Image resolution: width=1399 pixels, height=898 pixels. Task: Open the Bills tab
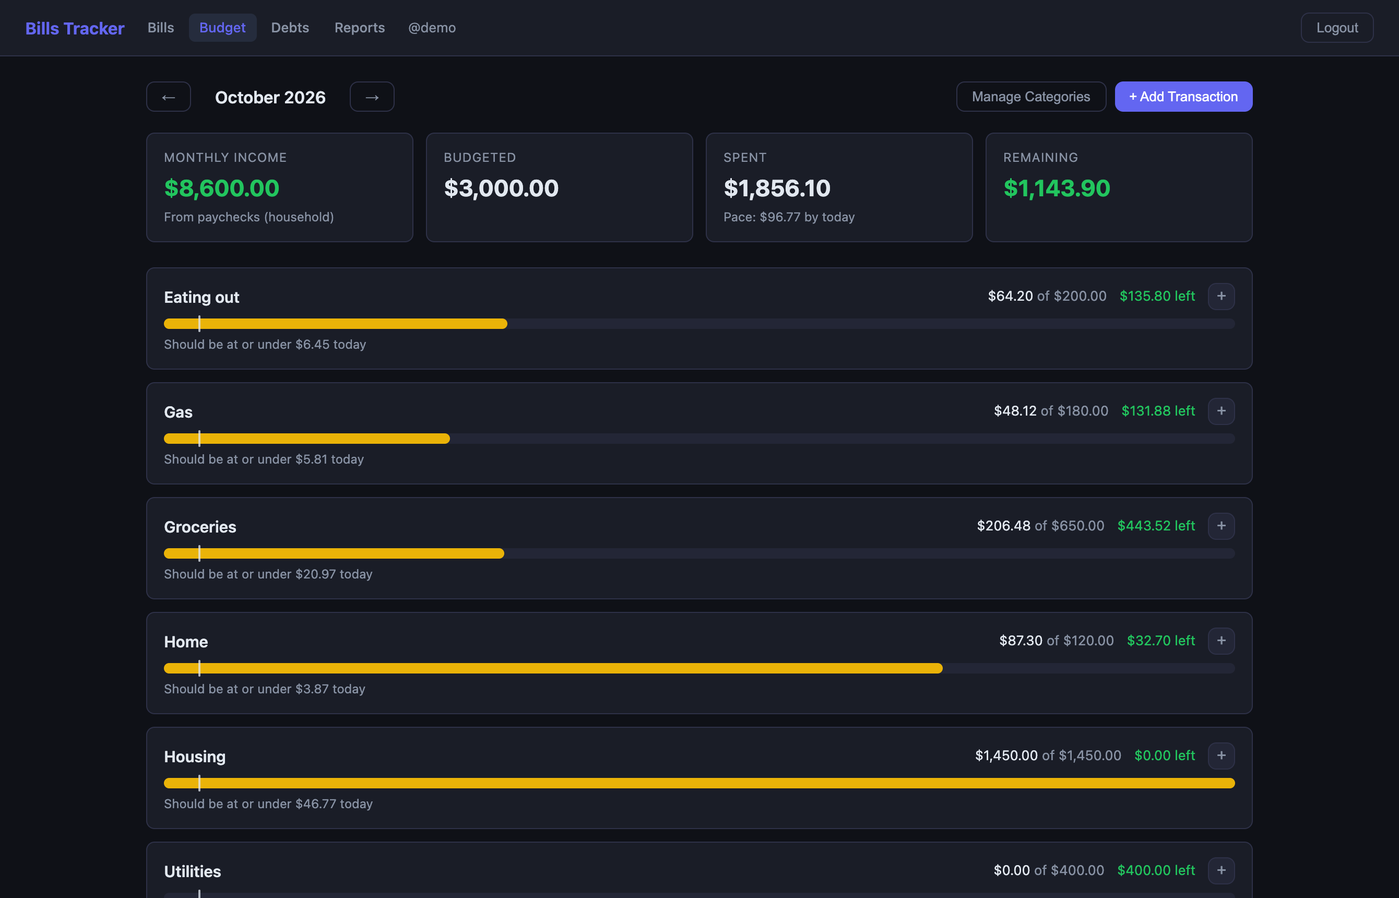[x=161, y=27]
